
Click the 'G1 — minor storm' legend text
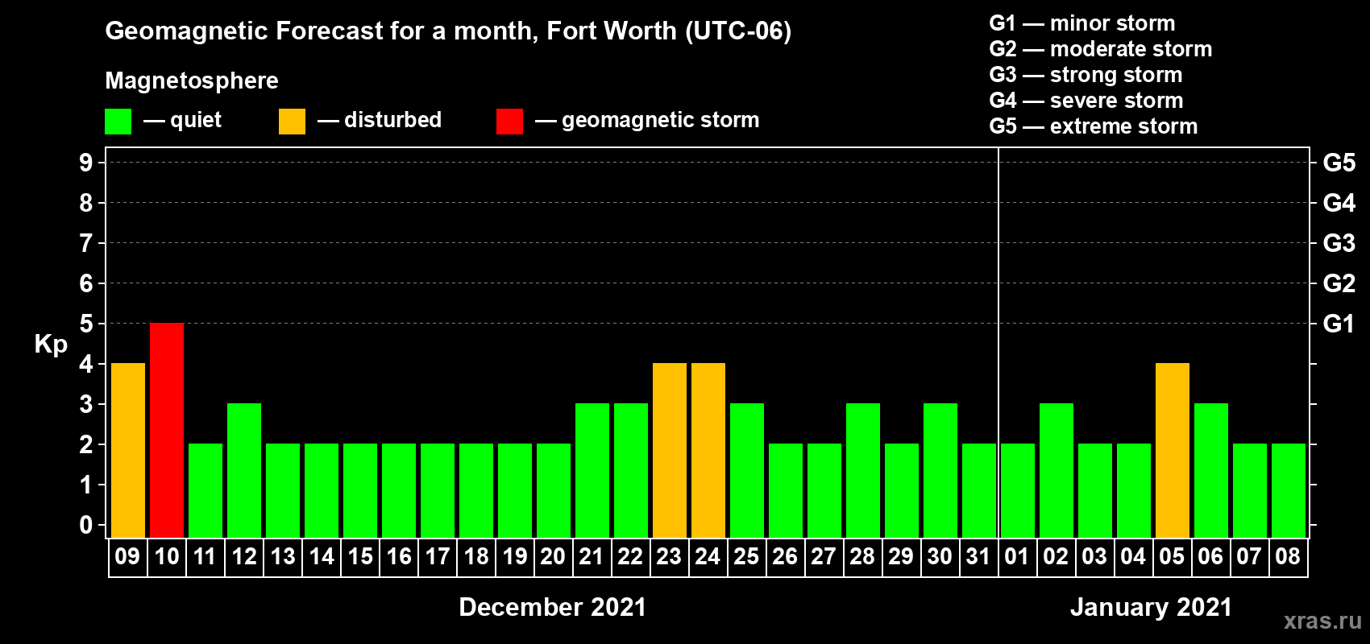(x=1082, y=23)
